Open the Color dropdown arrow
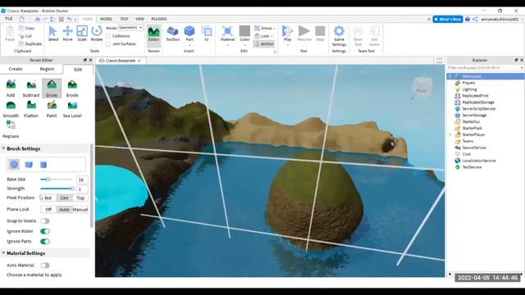This screenshot has height=295, width=525. click(x=244, y=45)
